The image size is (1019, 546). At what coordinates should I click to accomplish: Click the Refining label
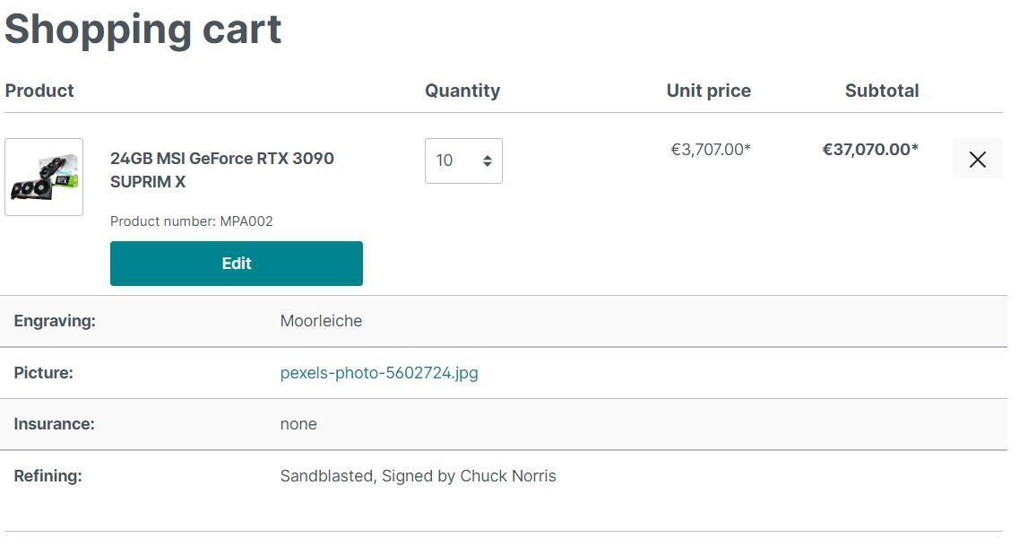click(47, 476)
